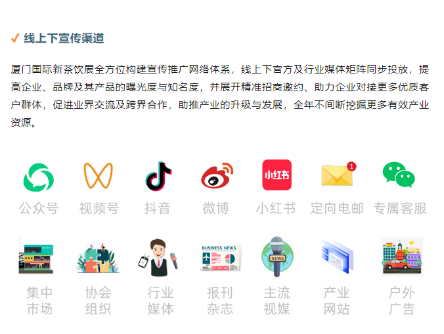Click the 厦门国际新茶饮展 intro paragraph
The height and width of the screenshot is (334, 444).
220,96
